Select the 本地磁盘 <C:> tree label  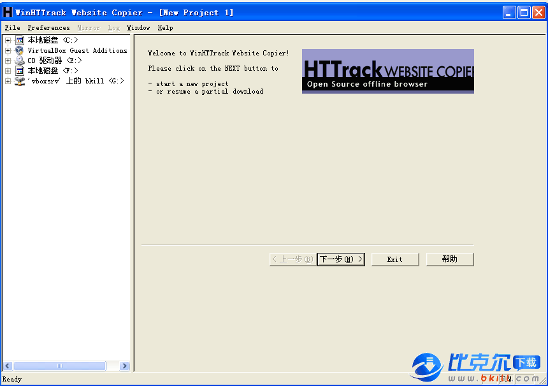[x=53, y=40]
